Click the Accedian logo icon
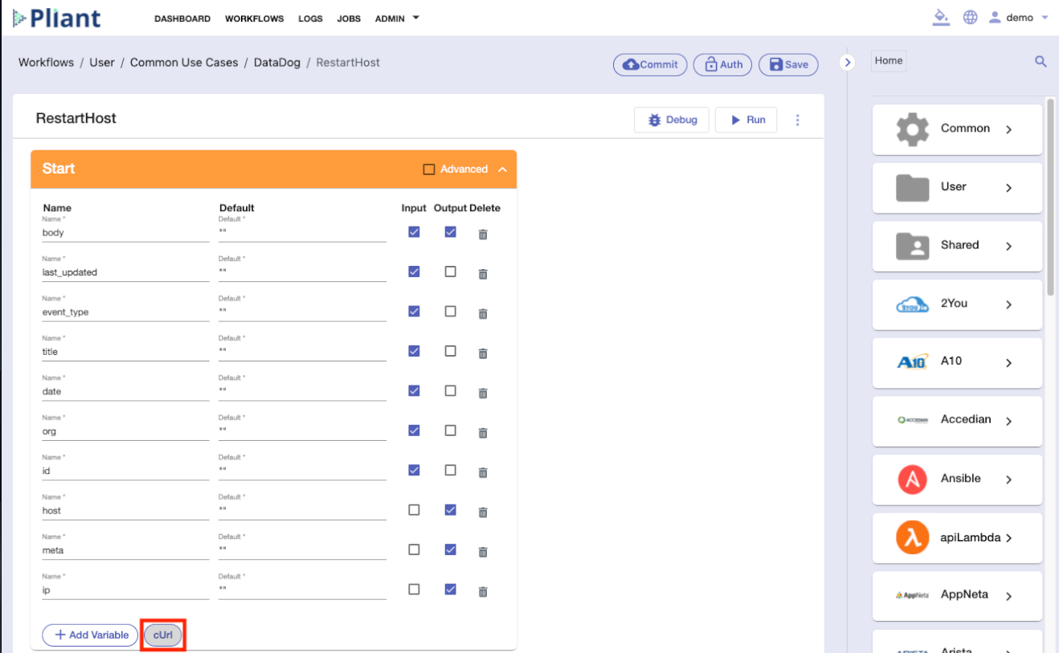 point(913,421)
